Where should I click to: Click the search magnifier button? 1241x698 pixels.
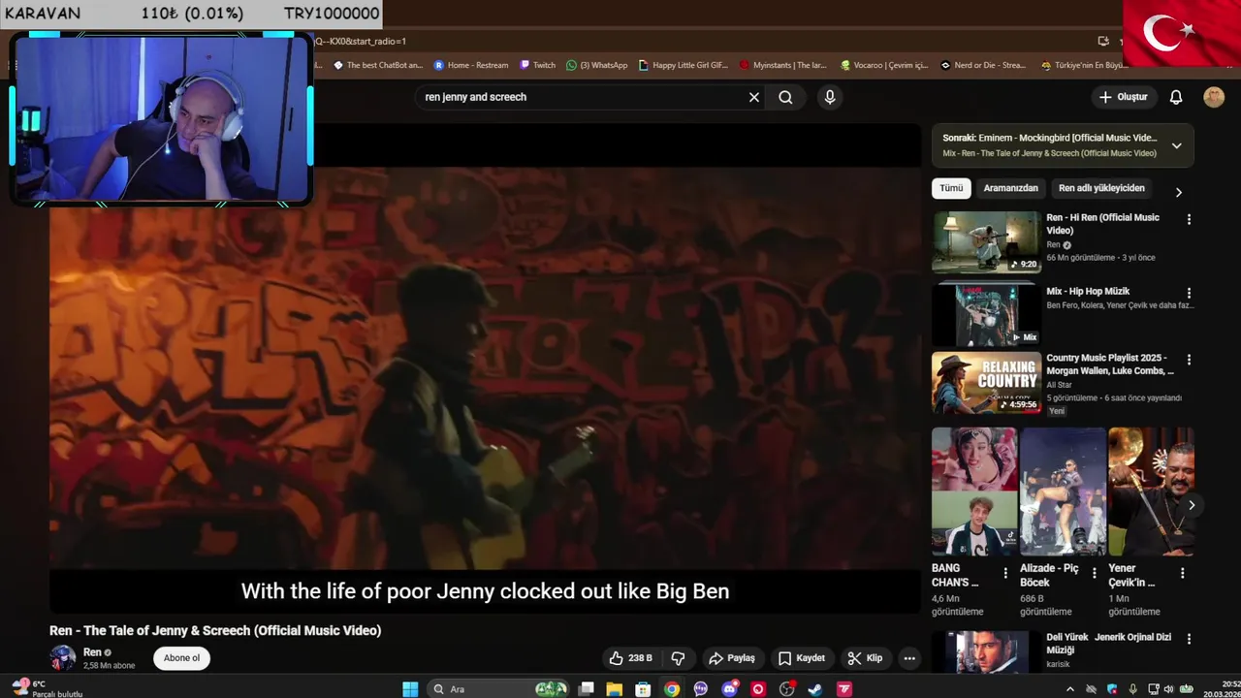785,97
